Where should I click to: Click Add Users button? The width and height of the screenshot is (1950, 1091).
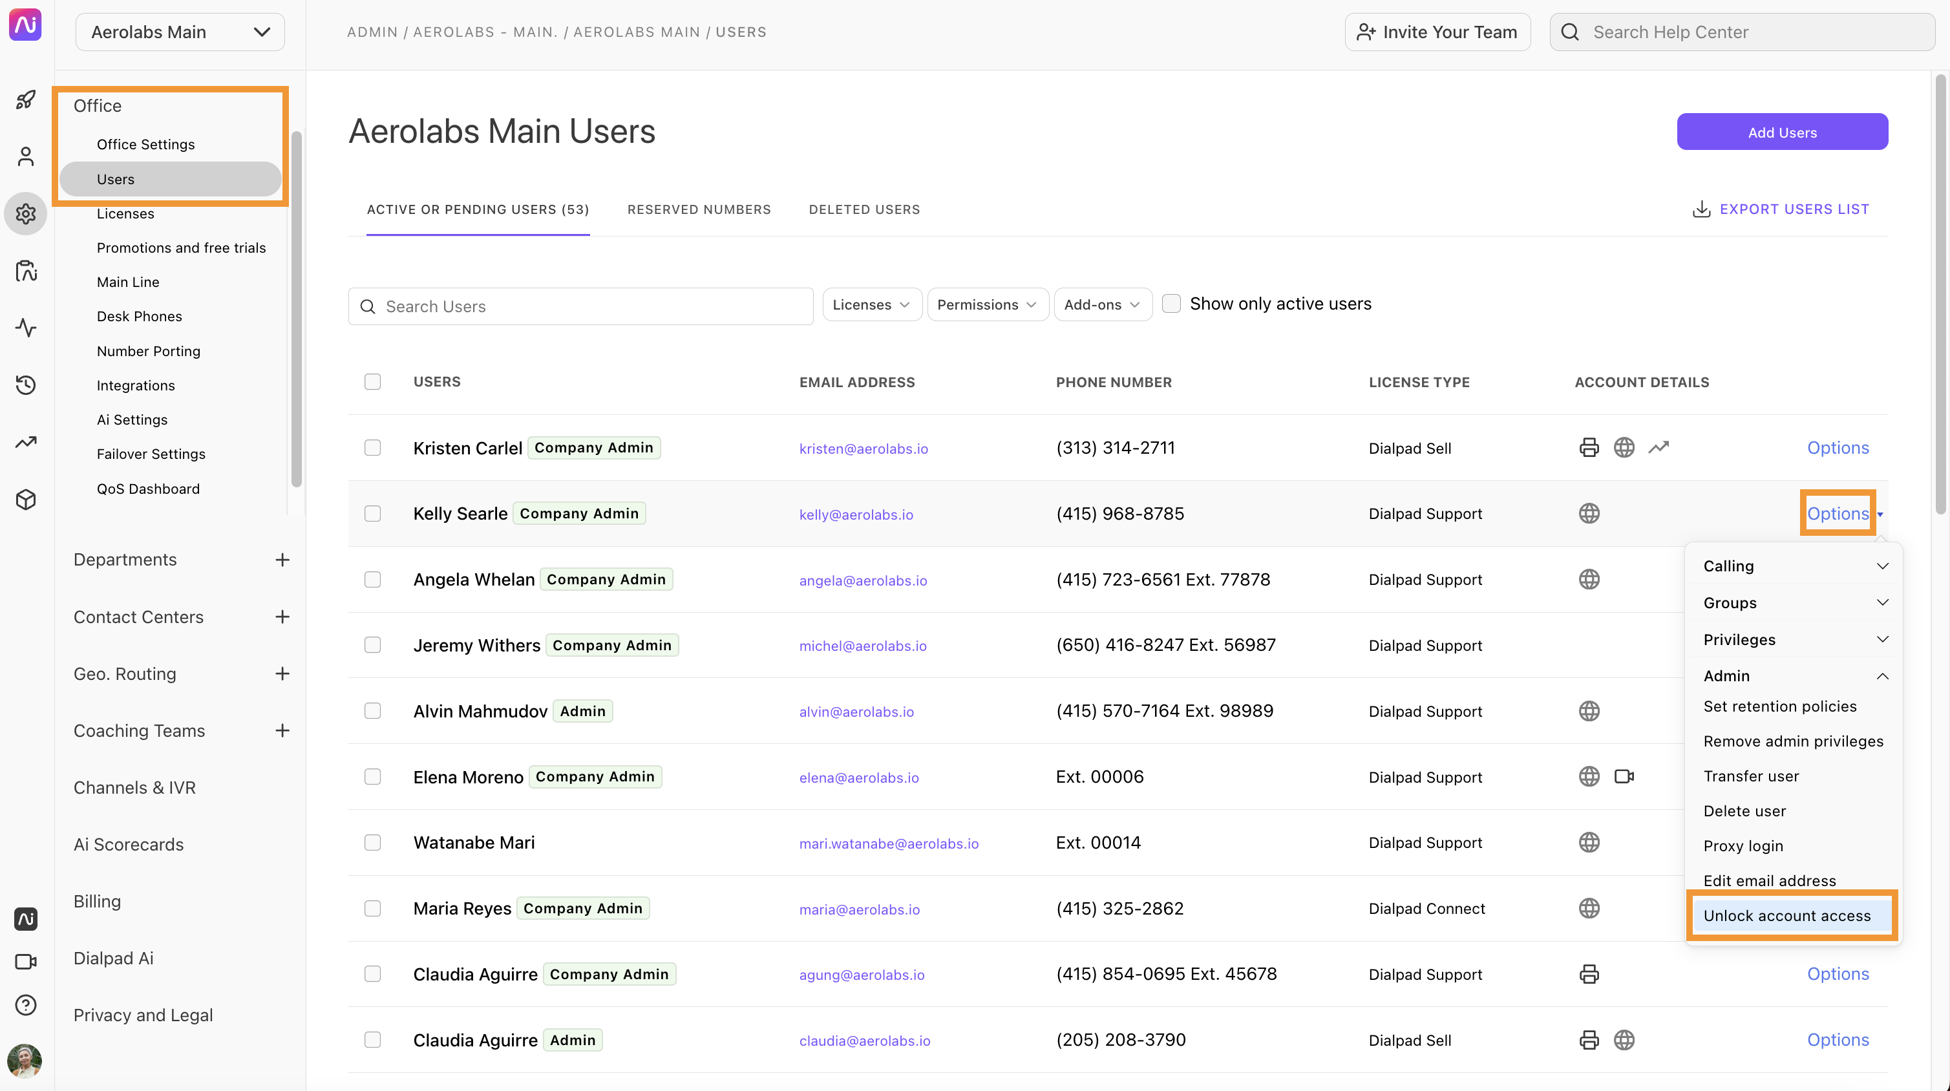[1781, 130]
